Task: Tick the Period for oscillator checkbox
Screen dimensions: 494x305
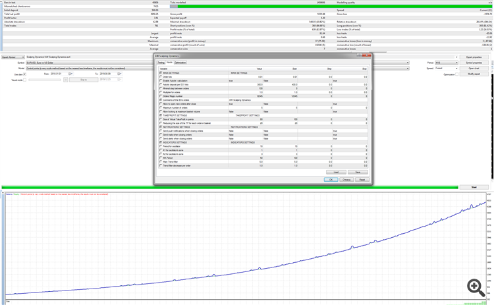Action: point(161,146)
